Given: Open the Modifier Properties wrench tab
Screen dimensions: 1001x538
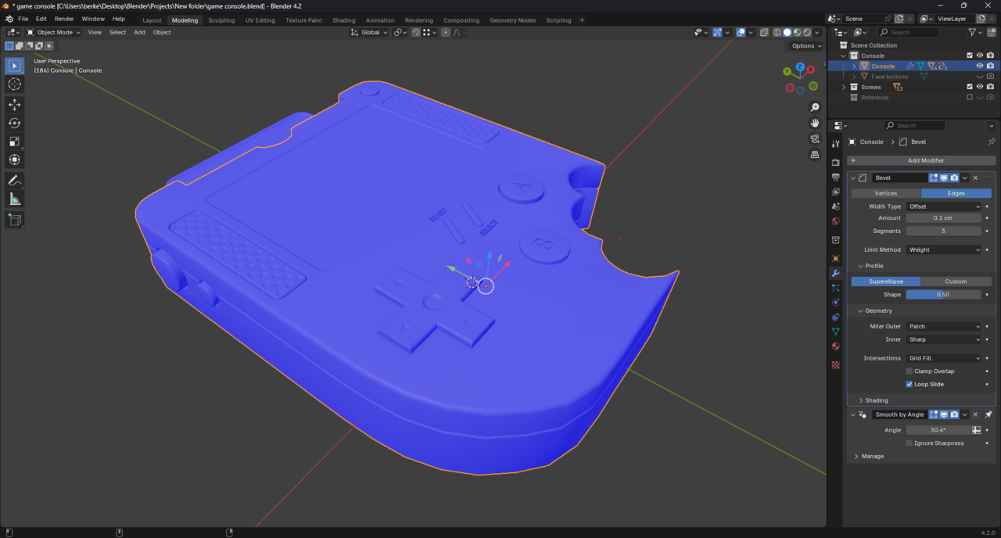Looking at the screenshot, I should (x=834, y=273).
